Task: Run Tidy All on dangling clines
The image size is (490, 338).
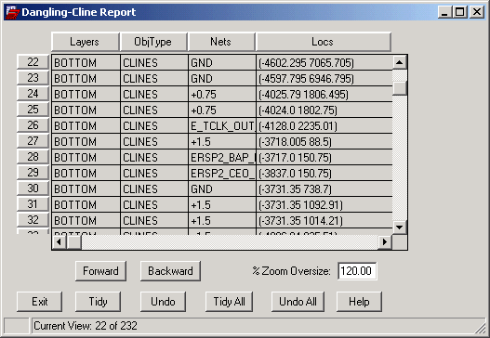Action: (x=229, y=302)
